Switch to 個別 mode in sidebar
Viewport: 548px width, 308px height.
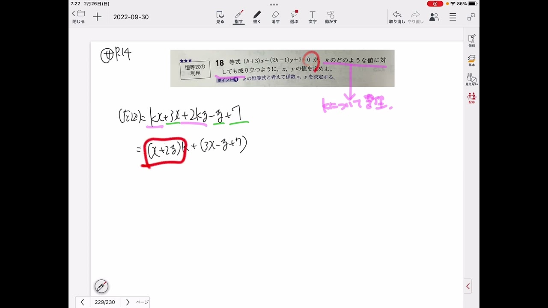click(x=471, y=41)
